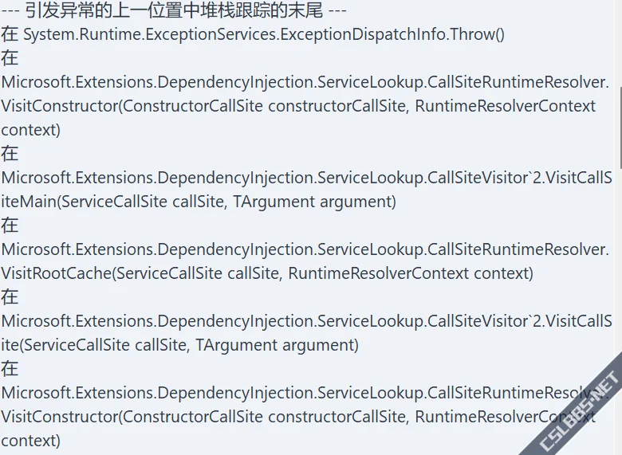
Task: Click the iteMain(ServiceCallSite callSite line
Action: (x=199, y=202)
